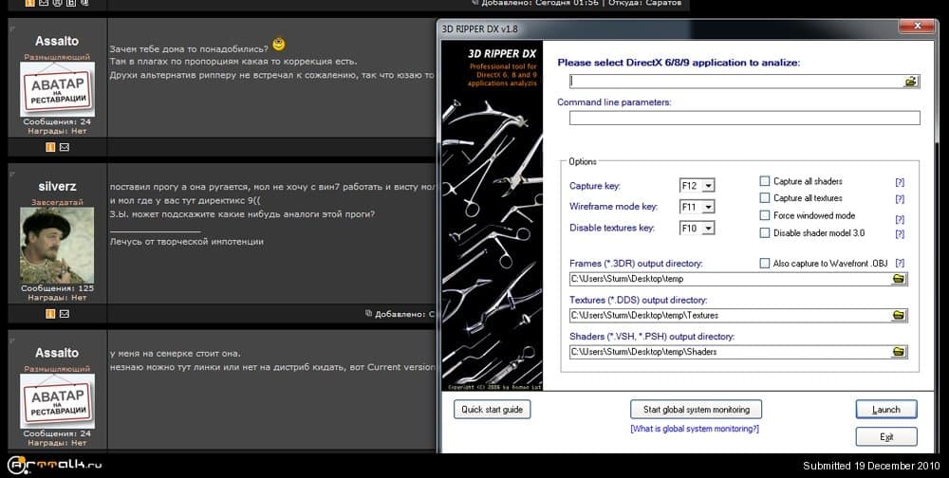Click 3D Ripper DX surgical tools banner
The height and width of the screenshot is (478, 949).
click(x=492, y=215)
